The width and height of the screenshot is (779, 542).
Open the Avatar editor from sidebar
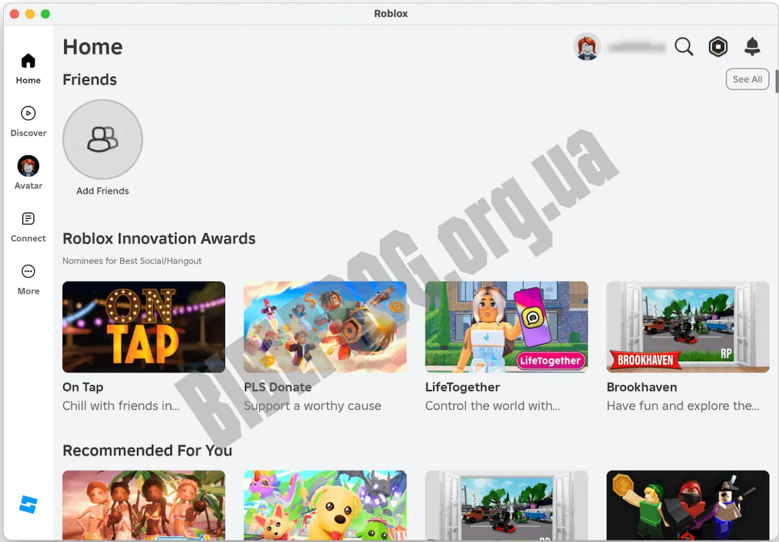coord(28,174)
